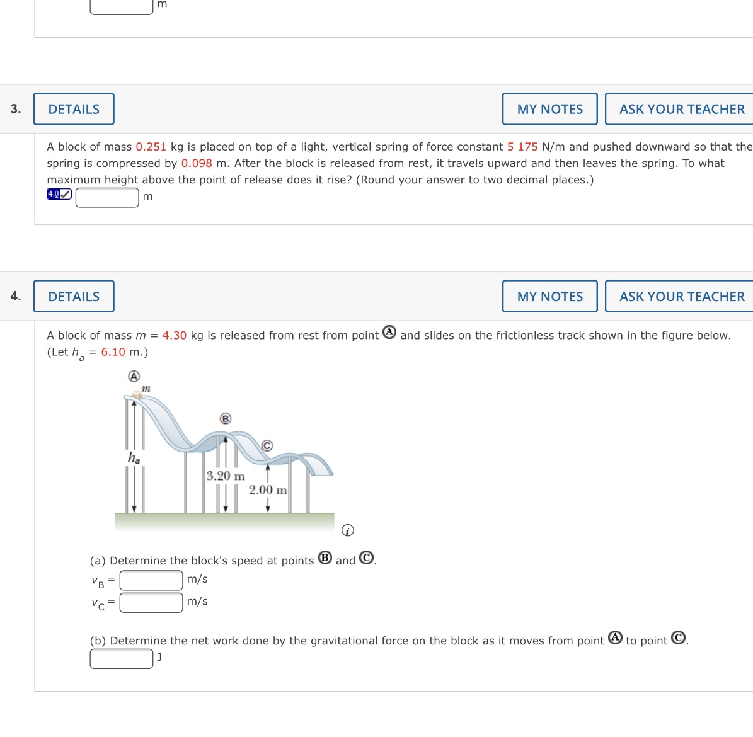
Task: Click the vB answer input field
Action: [150, 579]
